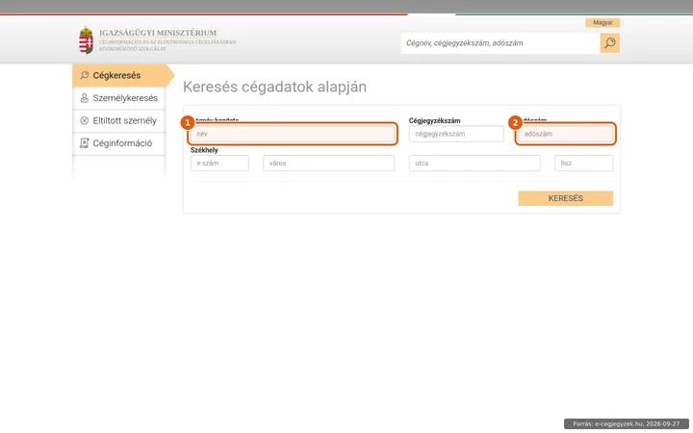Viewport: 693px width, 433px height.
Task: Open the Céginformáció menu item
Action: (119, 143)
